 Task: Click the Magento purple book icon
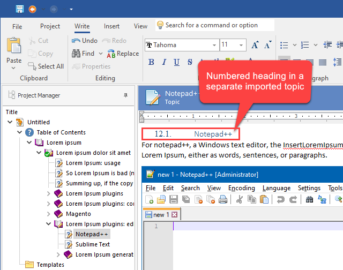click(58, 214)
